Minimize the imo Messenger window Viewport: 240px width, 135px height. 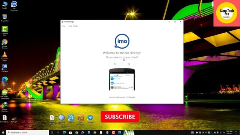[169, 22]
